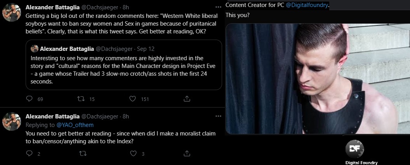
Task: Open more options on the first tweet
Action: pyautogui.click(x=218, y=7)
